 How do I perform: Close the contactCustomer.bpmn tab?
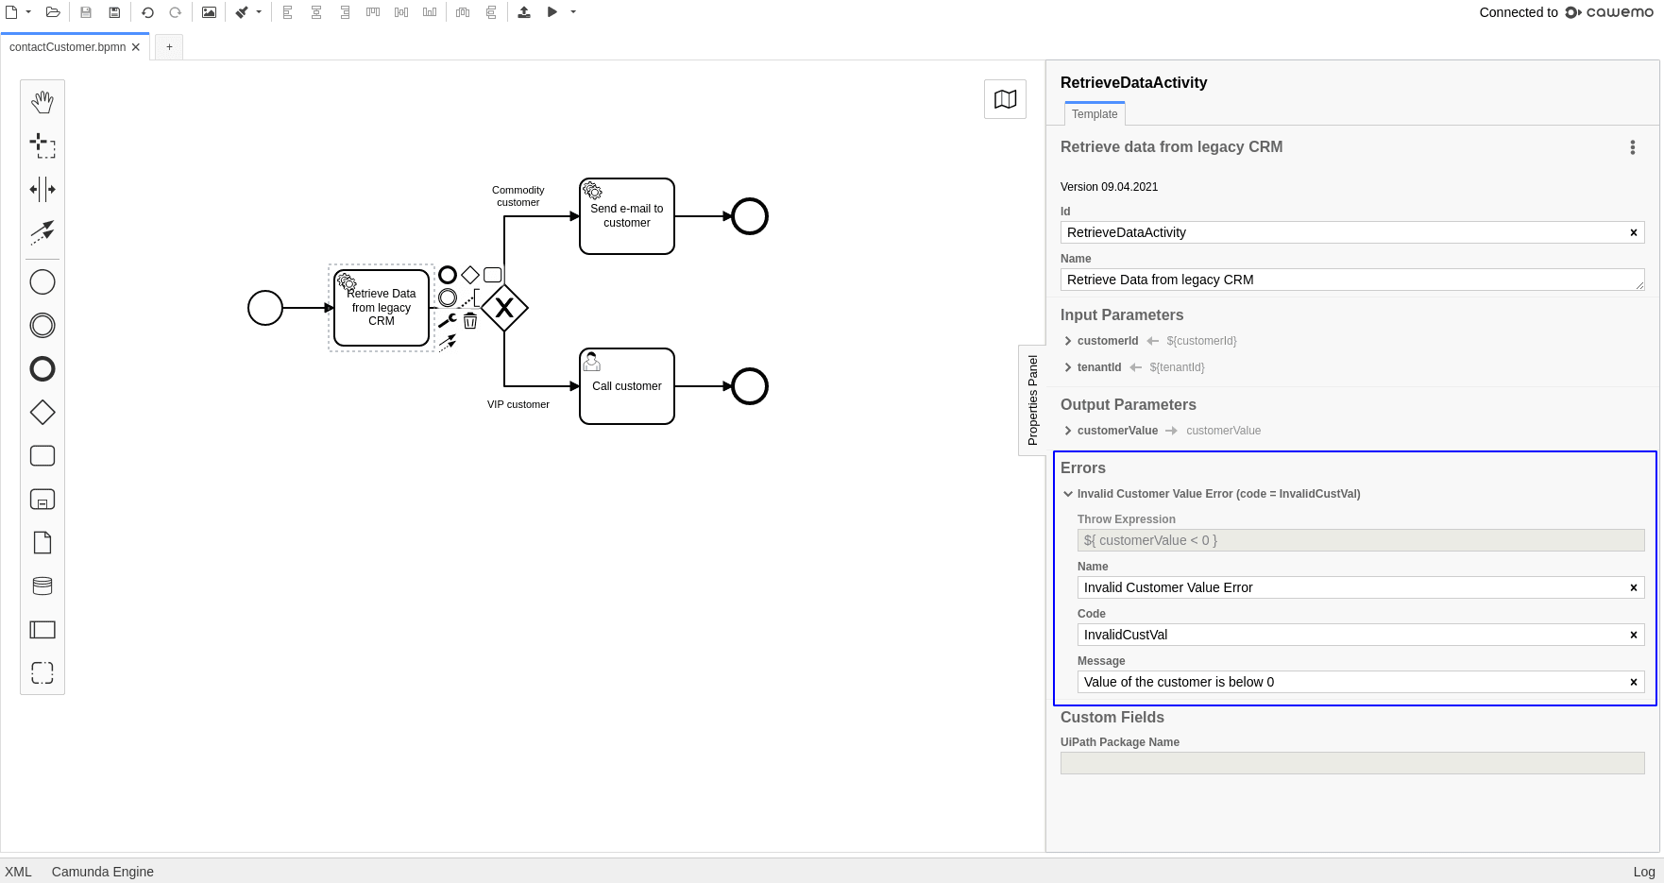coord(136,47)
